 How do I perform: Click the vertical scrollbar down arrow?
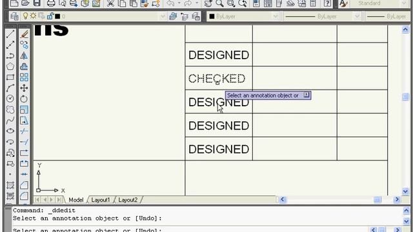click(x=405, y=191)
